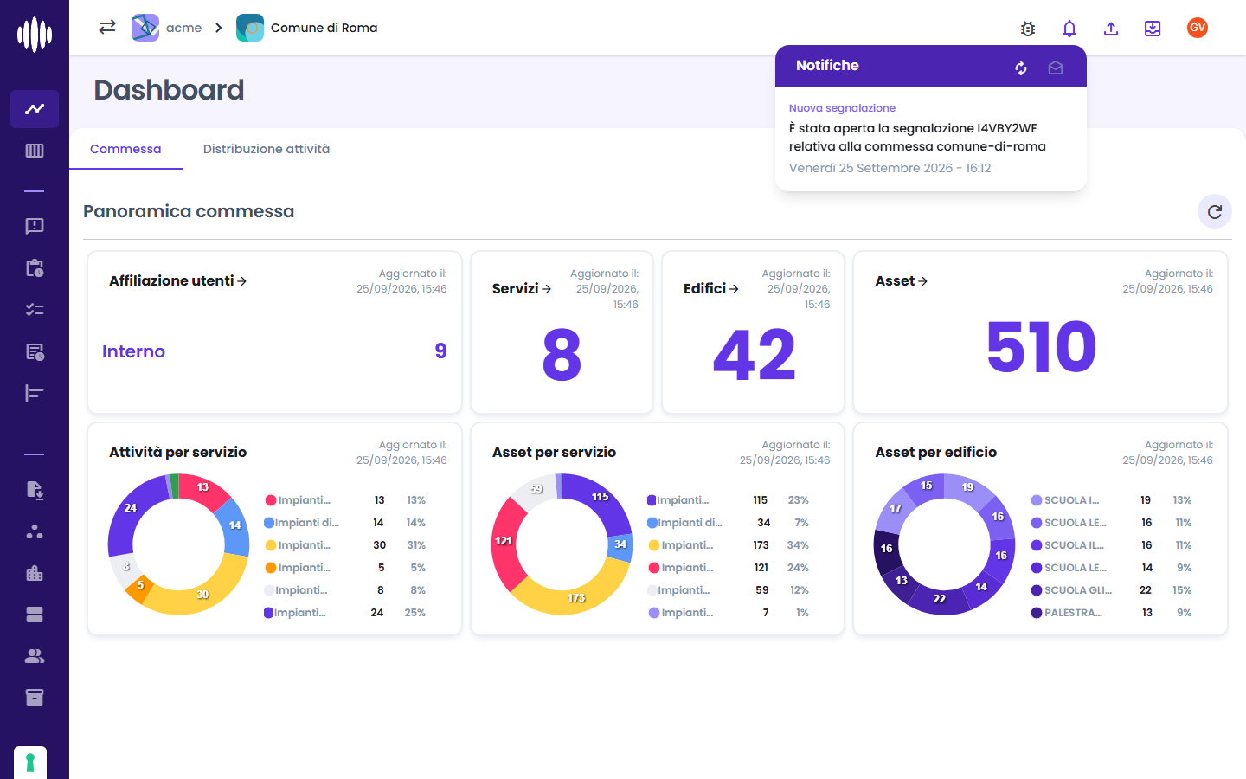Open the GV user avatar menu
The width and height of the screenshot is (1246, 779).
1198,28
